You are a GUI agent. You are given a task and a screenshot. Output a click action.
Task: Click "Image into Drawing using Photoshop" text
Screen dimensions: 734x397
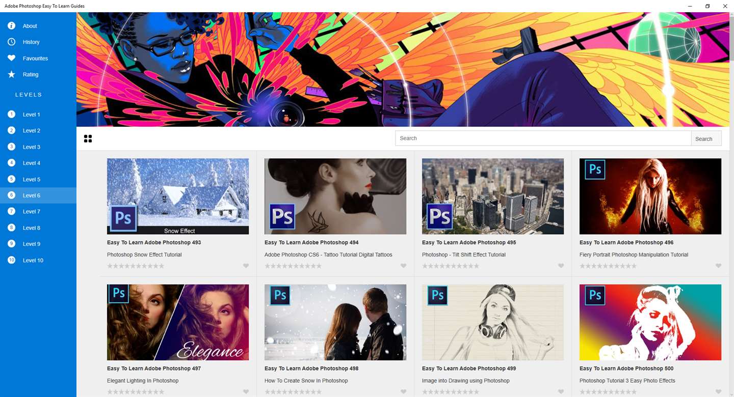(x=466, y=381)
